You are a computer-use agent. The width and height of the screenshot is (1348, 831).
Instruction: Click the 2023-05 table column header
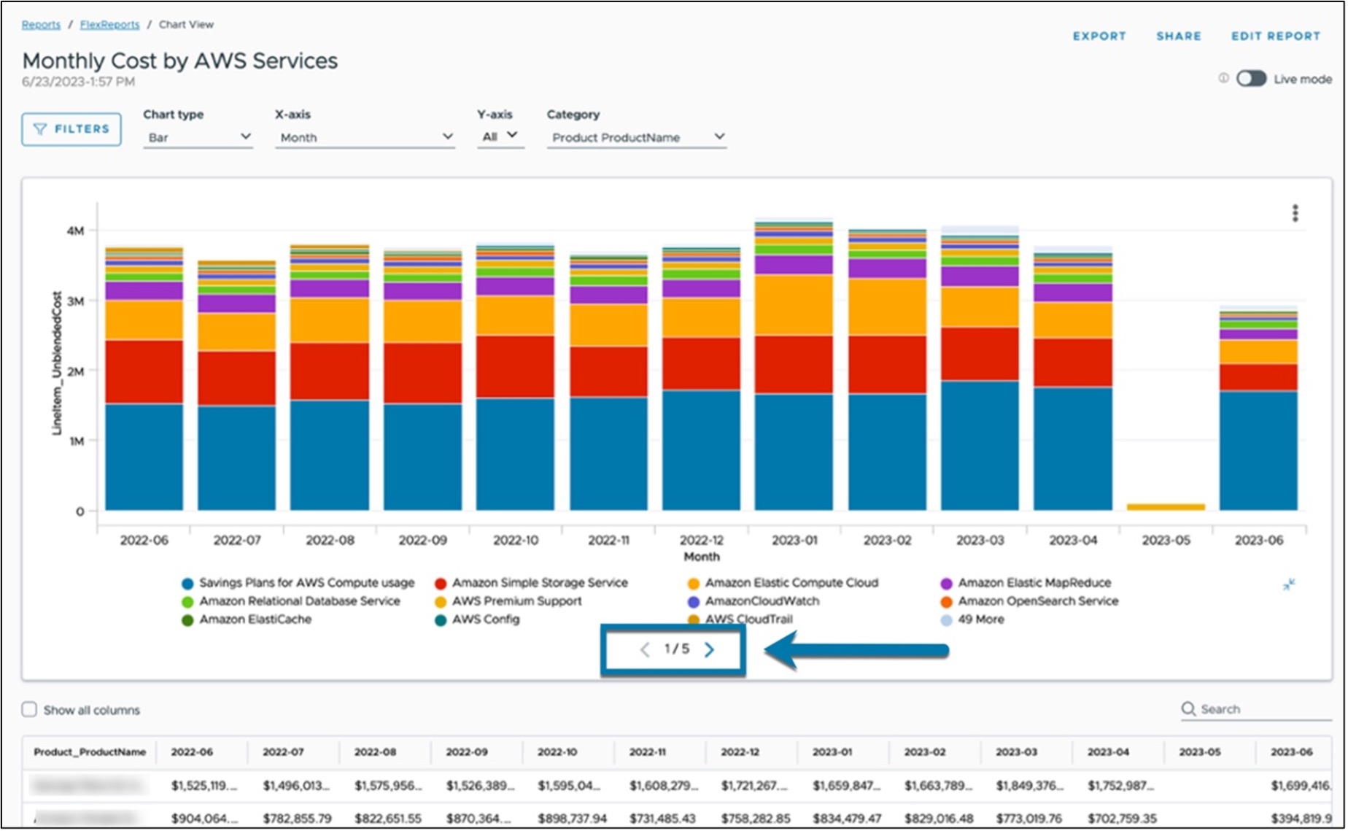(x=1200, y=752)
